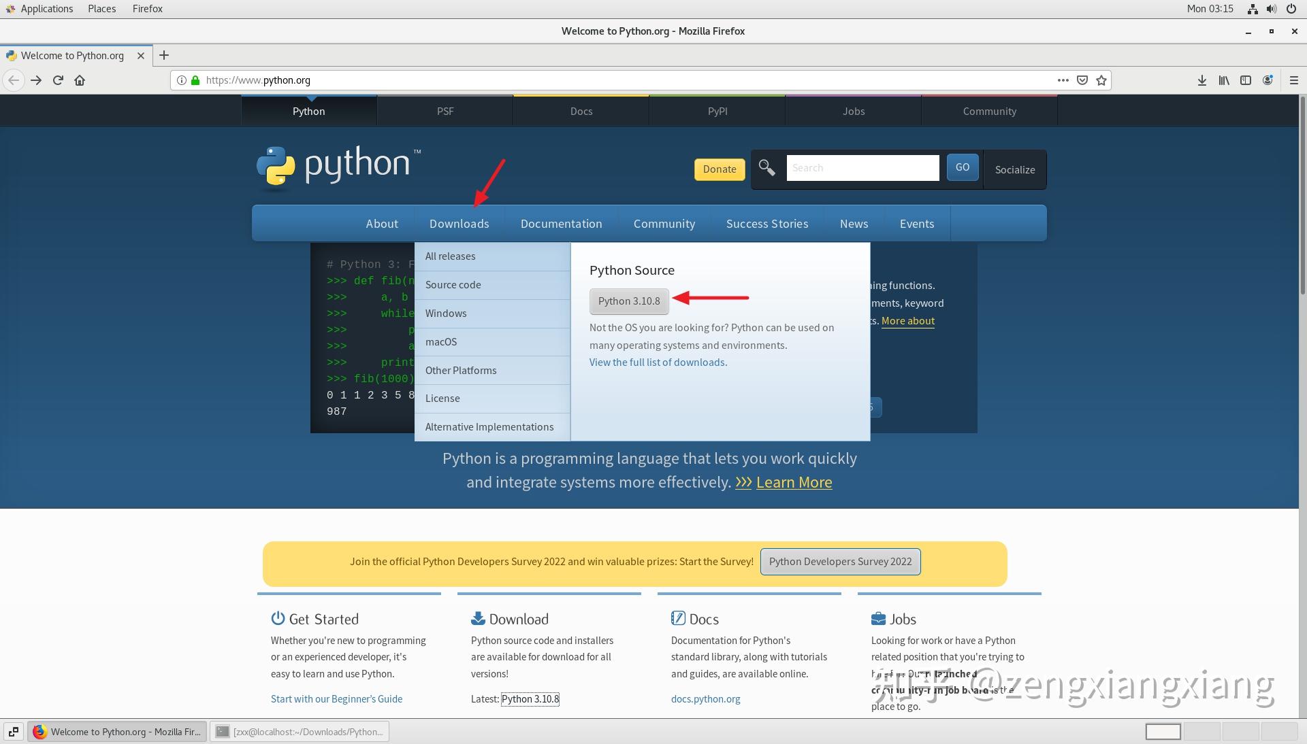Open the system volume icon
1307x744 pixels.
[1272, 9]
